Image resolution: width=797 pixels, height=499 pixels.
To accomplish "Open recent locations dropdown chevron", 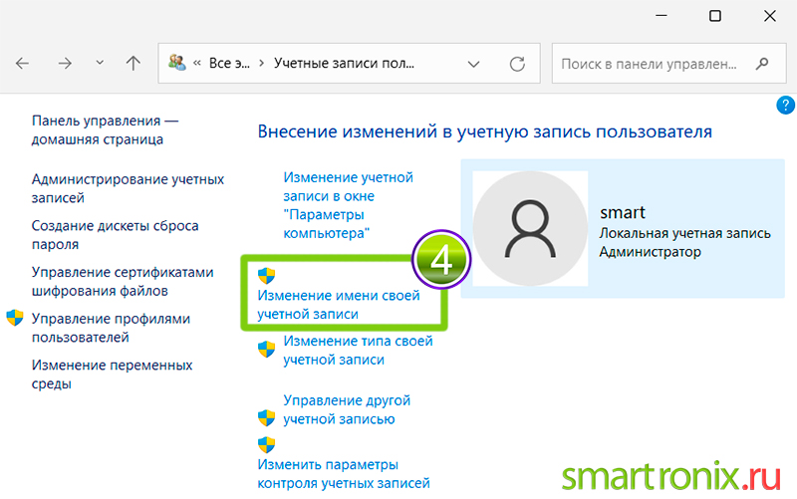I will point(100,63).
